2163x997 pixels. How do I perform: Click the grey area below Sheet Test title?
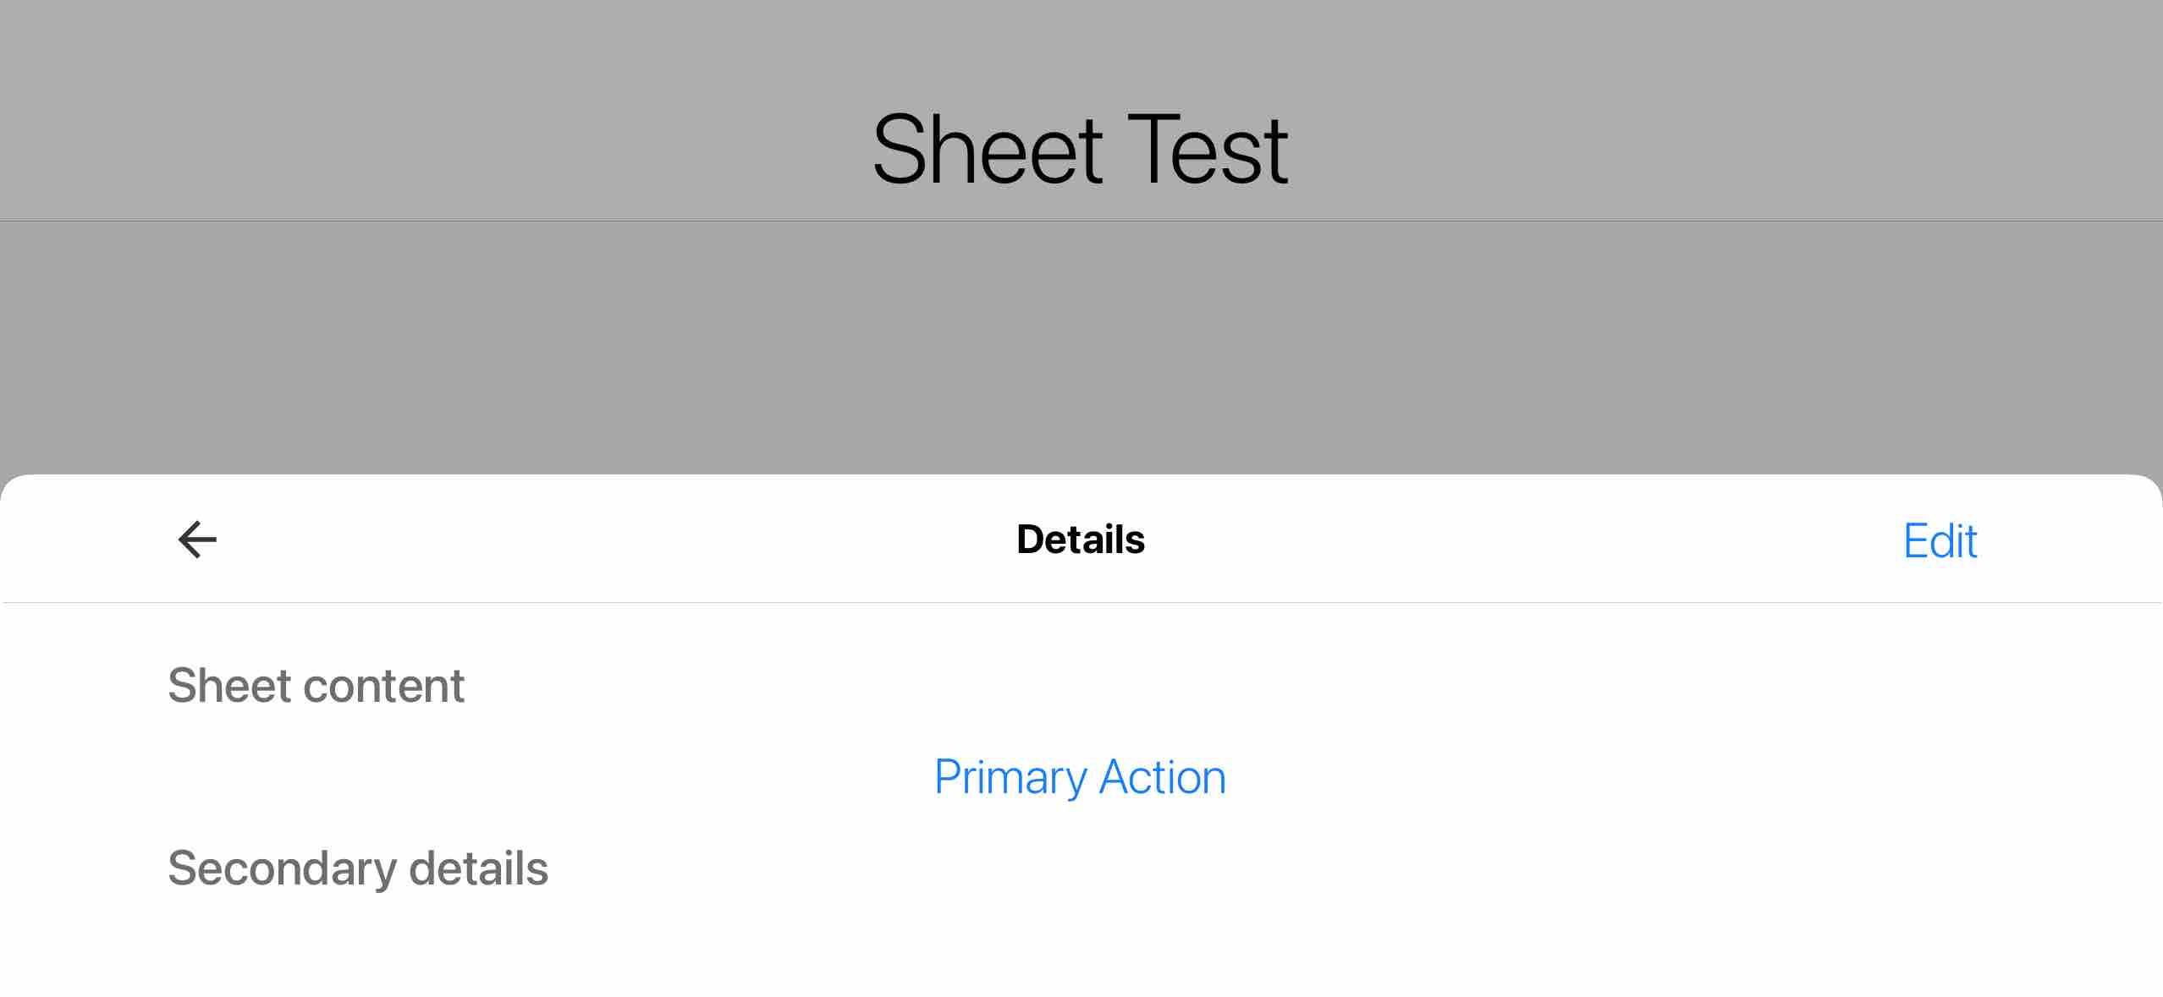(1081, 338)
